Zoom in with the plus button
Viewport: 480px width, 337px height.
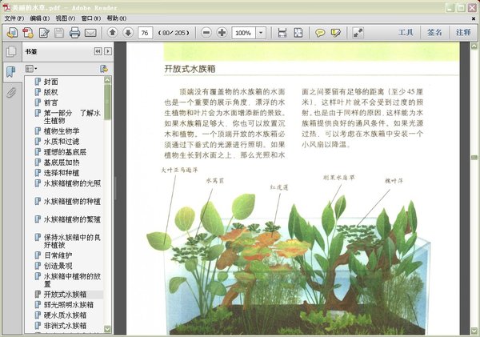coord(222,32)
